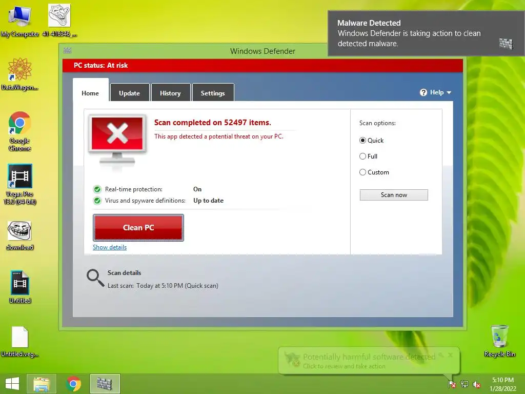Image resolution: width=525 pixels, height=394 pixels.
Task: Select the Quick scan option
Action: pyautogui.click(x=362, y=141)
